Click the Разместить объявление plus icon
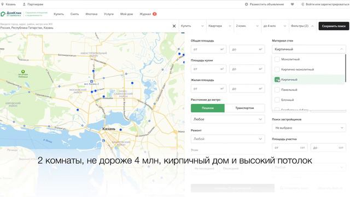 247,4
